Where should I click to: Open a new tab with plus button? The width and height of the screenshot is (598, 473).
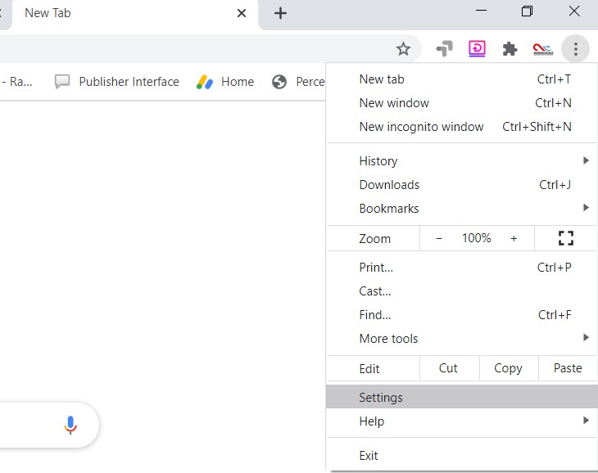pos(280,13)
